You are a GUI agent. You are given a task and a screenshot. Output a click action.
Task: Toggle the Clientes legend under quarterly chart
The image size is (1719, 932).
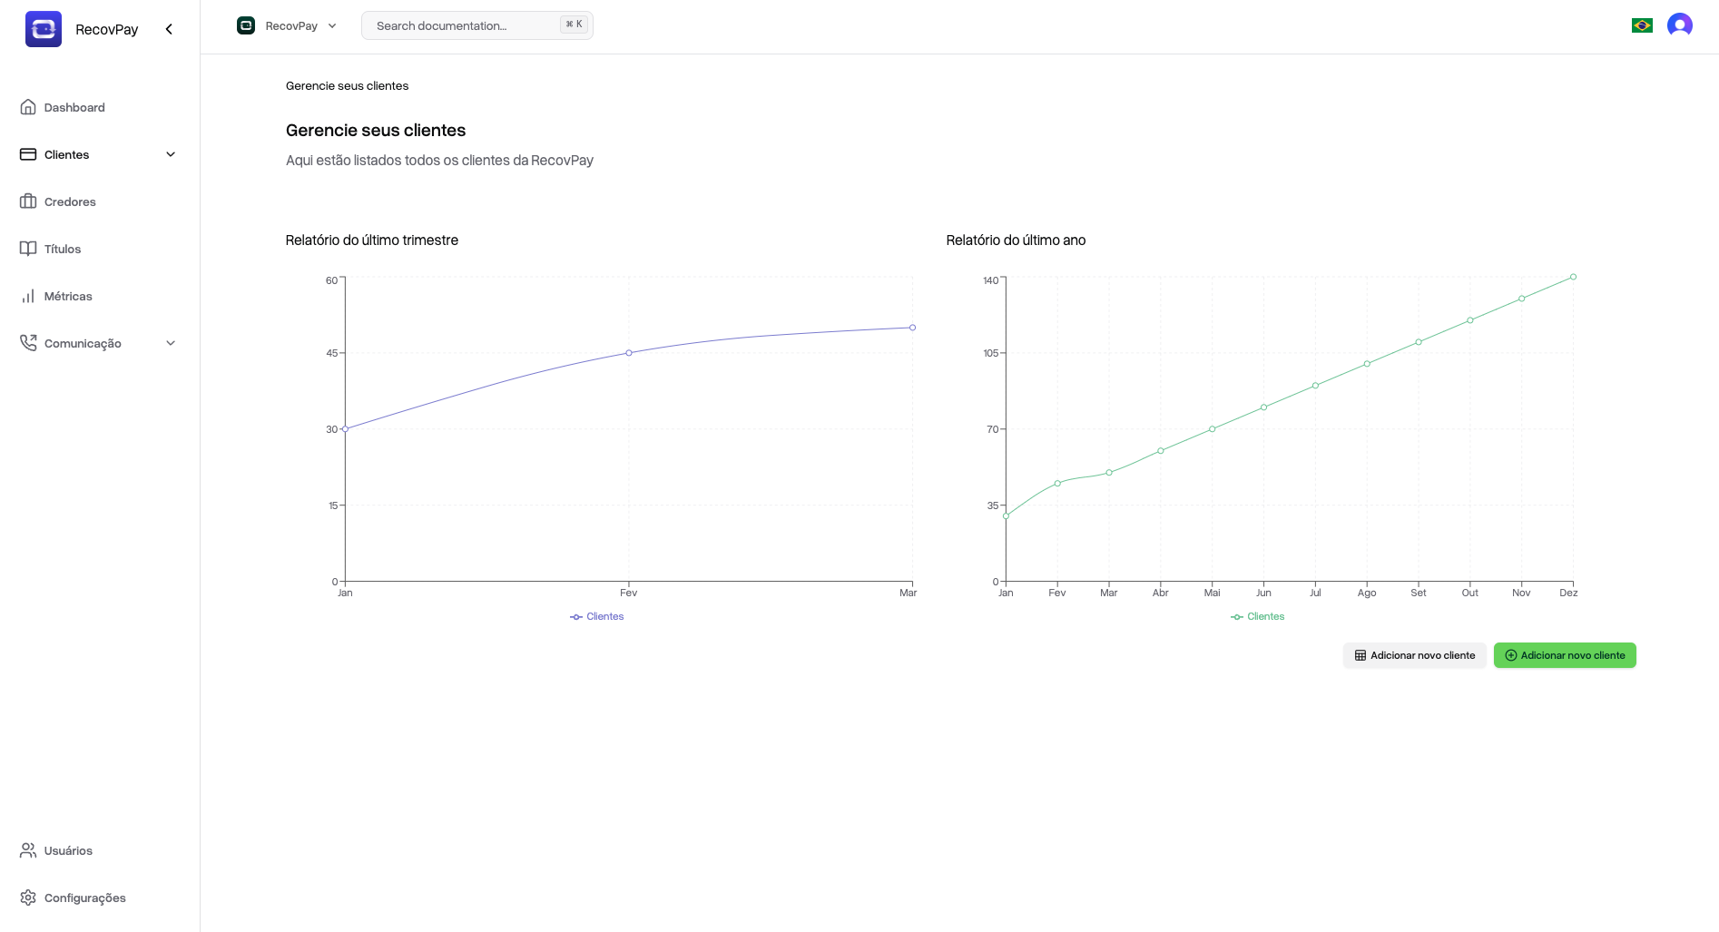pos(596,616)
